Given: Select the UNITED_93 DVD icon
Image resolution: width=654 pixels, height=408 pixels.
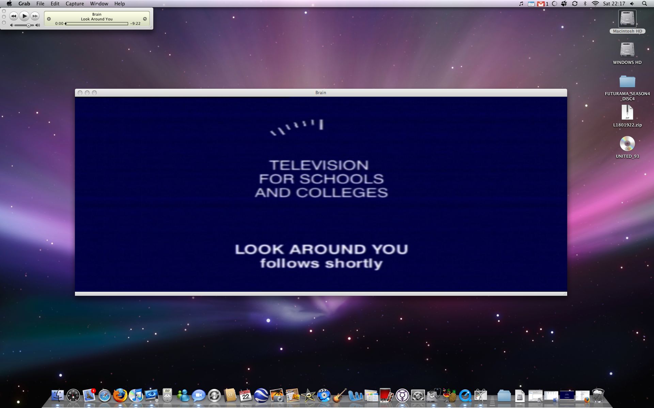Looking at the screenshot, I should (x=627, y=144).
